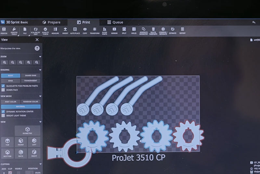Viewport: 260px width, 174px height.
Task: Switch to Back view
Action: (x=21, y=154)
